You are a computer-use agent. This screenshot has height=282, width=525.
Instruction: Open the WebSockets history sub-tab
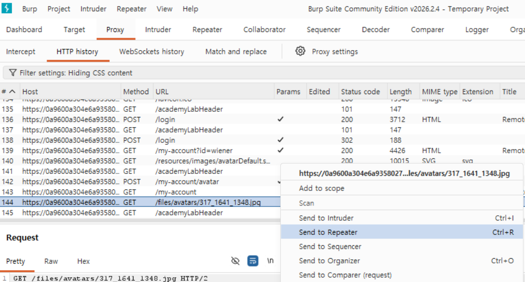(x=152, y=52)
